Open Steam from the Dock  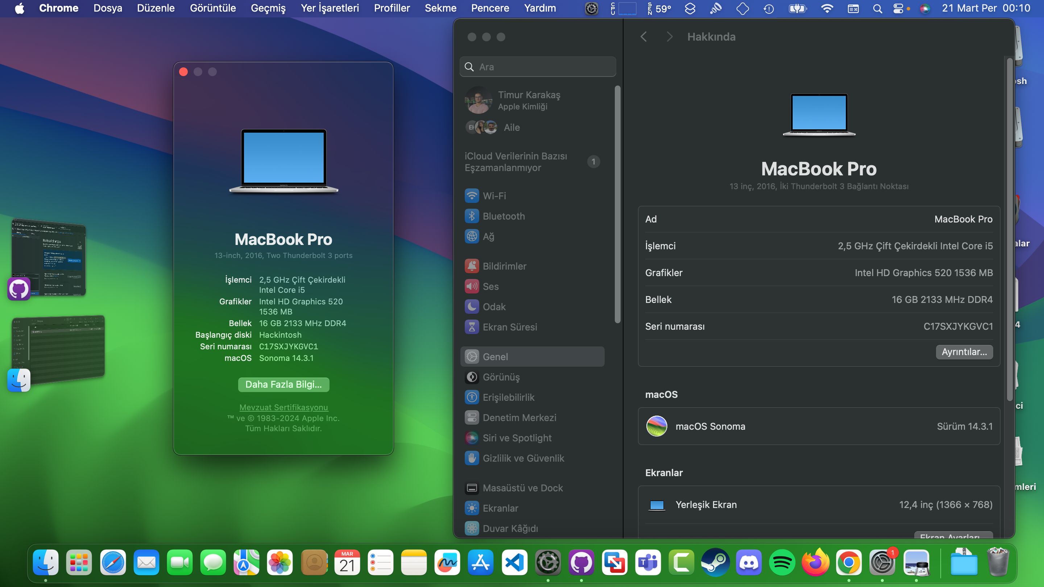715,562
